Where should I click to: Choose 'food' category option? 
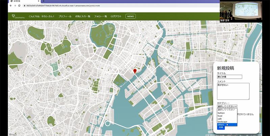[220, 116]
